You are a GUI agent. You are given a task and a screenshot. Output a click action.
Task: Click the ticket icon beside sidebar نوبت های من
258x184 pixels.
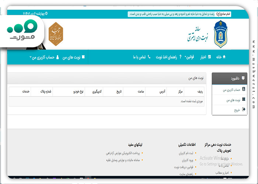[244, 99]
